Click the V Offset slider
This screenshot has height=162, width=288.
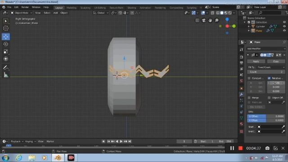pyautogui.click(x=266, y=120)
